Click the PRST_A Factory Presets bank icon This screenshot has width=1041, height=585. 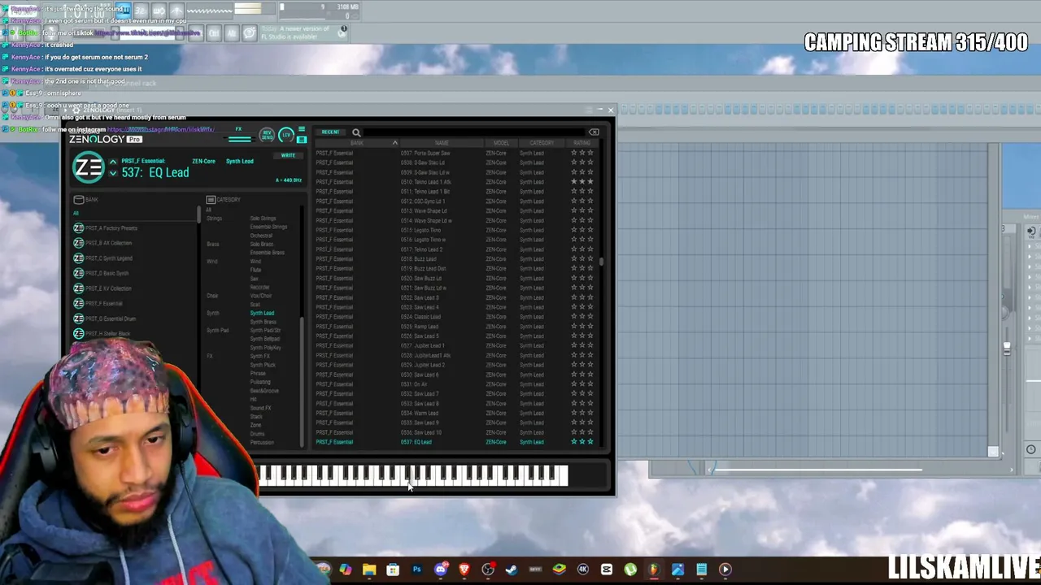[x=78, y=228]
